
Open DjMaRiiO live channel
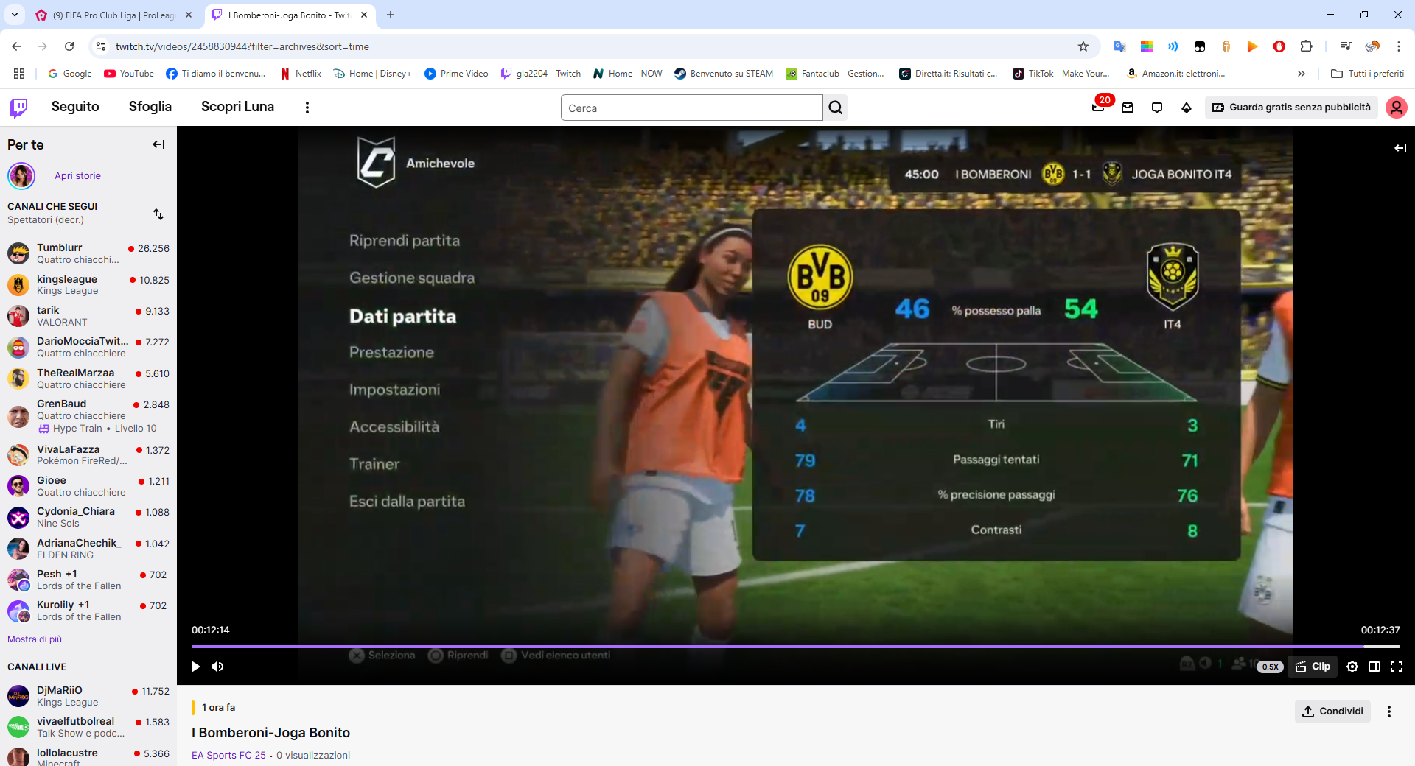click(88, 696)
